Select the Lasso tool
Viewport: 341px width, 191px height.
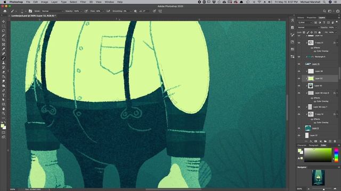[4, 31]
